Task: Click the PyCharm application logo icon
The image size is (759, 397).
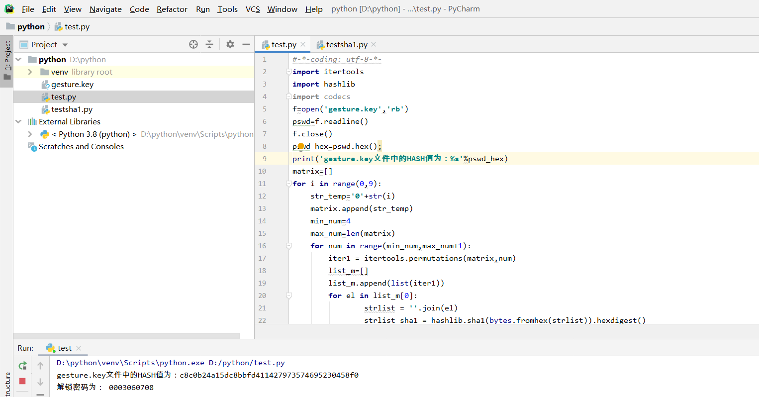Action: [x=9, y=8]
